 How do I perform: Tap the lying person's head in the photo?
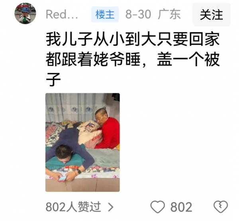click(64, 154)
